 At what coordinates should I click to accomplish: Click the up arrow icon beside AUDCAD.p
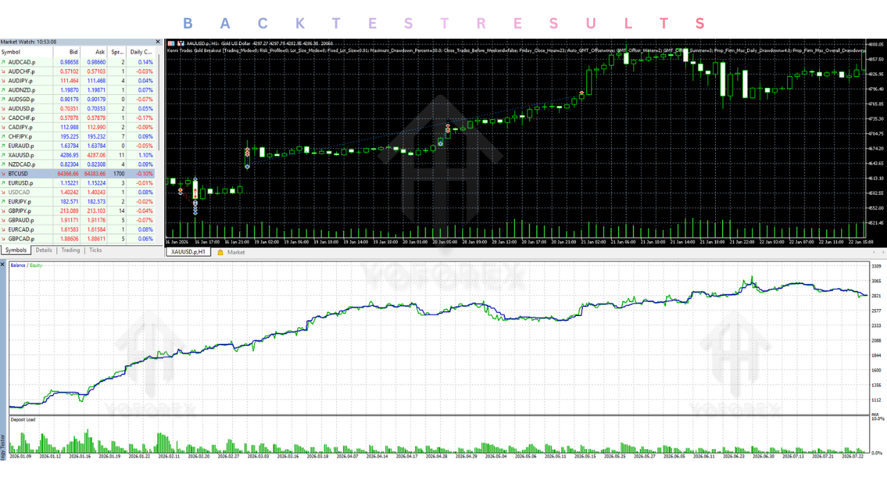point(3,62)
